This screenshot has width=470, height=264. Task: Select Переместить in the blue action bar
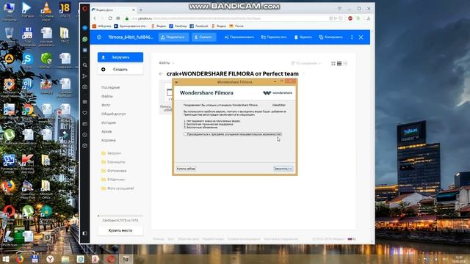pyautogui.click(x=274, y=37)
